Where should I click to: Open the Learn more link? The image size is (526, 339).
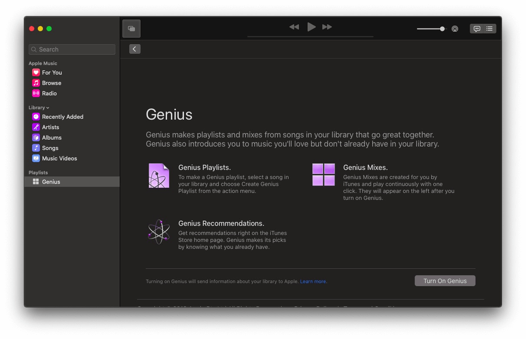click(x=313, y=281)
